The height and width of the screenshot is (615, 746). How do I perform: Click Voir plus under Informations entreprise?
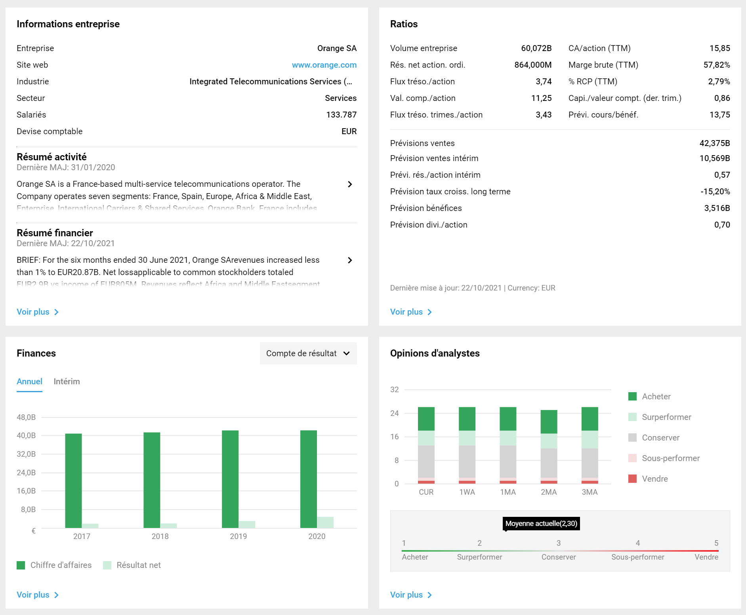(x=38, y=312)
